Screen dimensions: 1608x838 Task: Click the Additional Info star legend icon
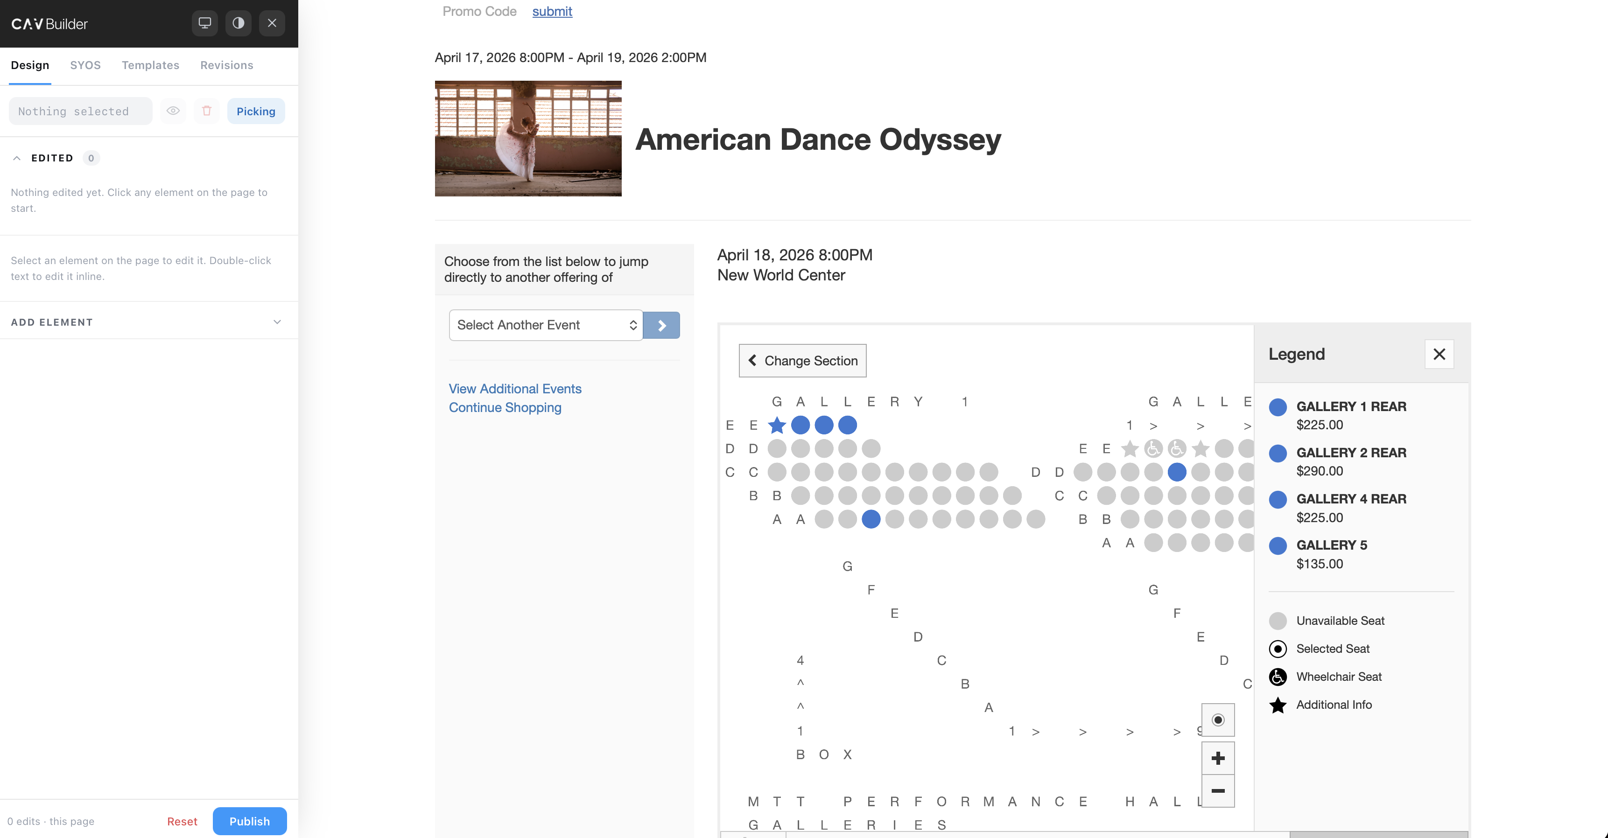click(x=1278, y=705)
